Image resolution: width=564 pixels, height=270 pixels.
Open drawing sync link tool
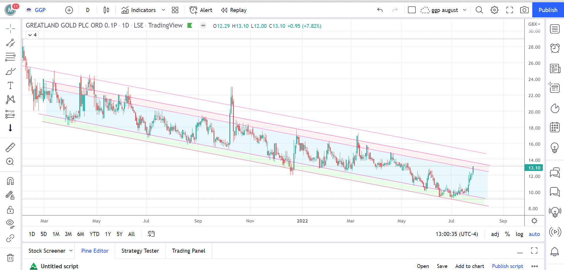pos(10,238)
